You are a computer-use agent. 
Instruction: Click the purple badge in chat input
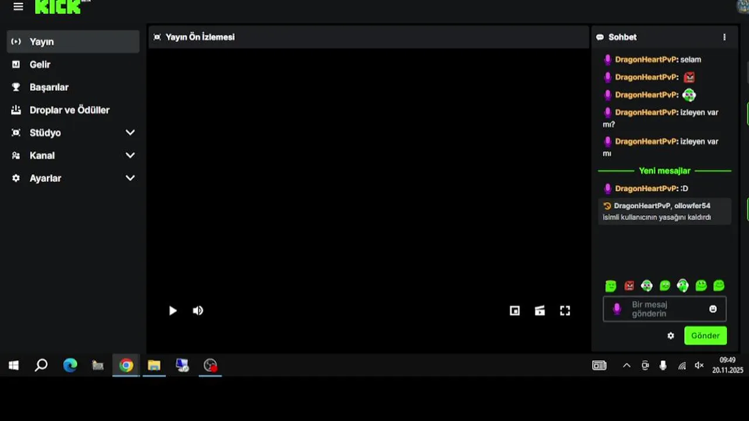coord(616,309)
